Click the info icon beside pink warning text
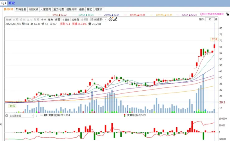This screenshot has width=230, height=141. [x=201, y=14]
